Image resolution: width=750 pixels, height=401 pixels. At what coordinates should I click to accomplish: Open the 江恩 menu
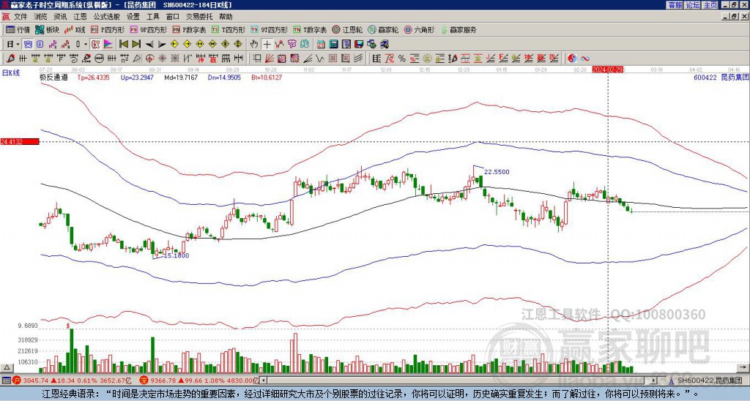[81, 17]
